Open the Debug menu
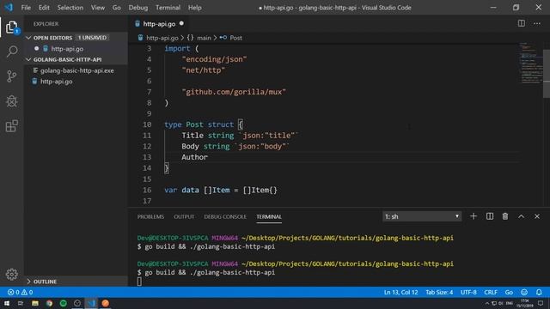Viewport: 550px width, 309px height. 137,8
